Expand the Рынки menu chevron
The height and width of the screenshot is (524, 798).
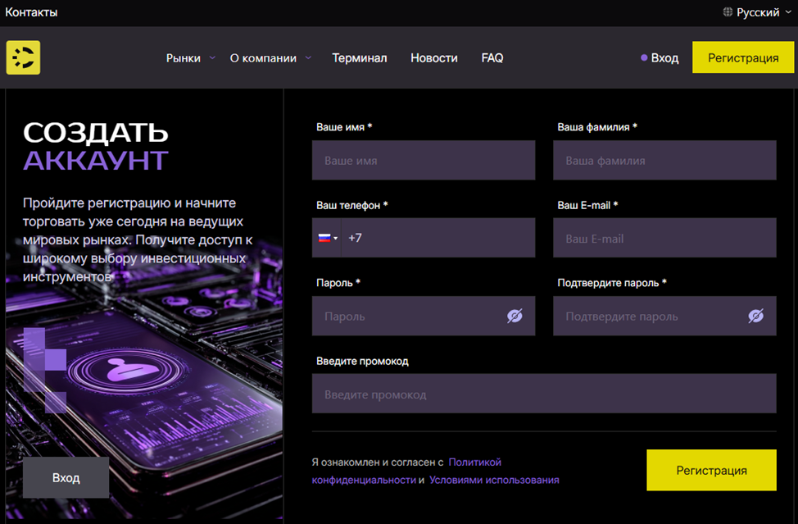click(x=212, y=57)
